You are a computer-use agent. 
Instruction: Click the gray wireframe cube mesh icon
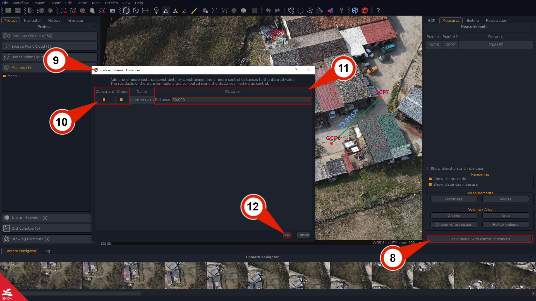[x=243, y=11]
